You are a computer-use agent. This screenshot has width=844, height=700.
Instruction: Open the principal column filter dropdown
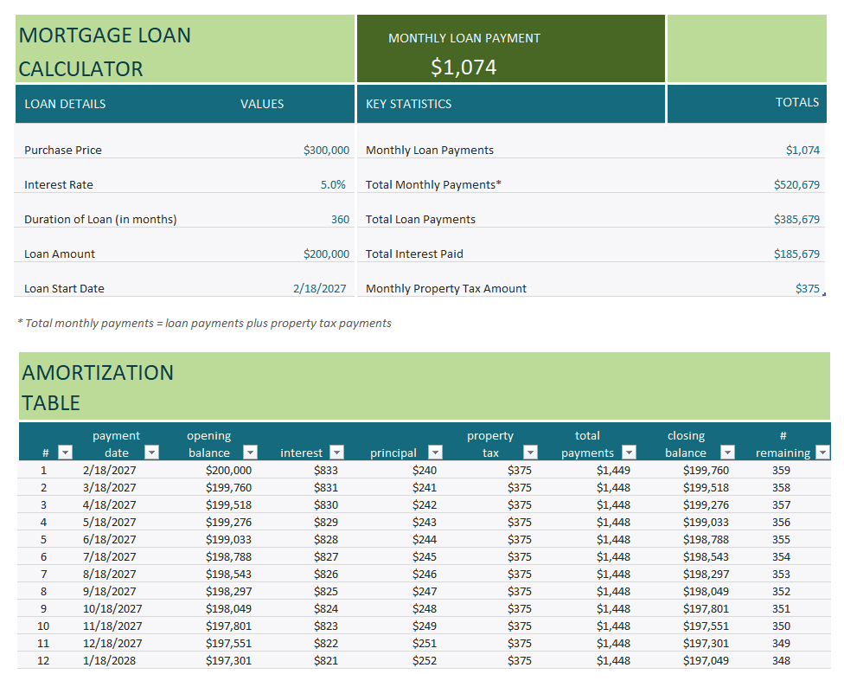tap(436, 453)
